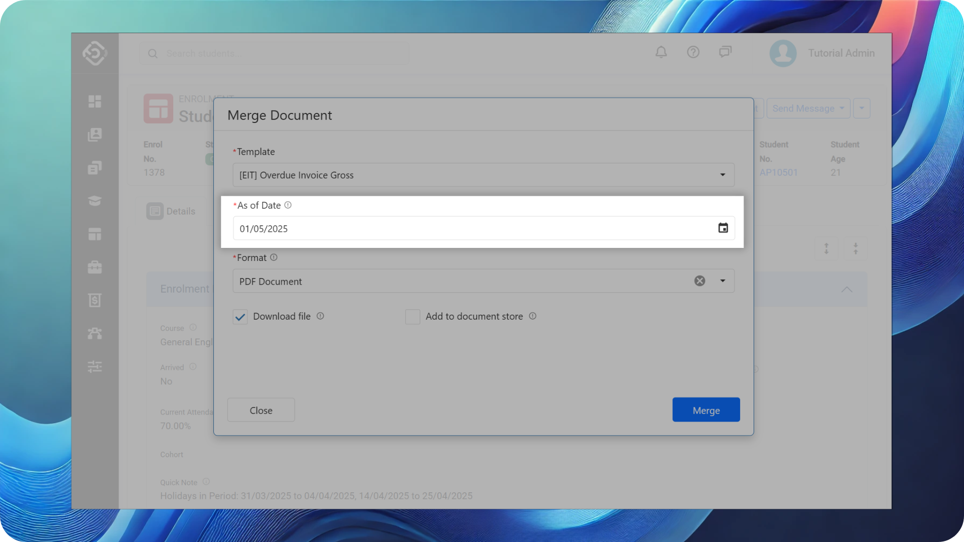Clear the PDF Document format selection

click(x=699, y=281)
